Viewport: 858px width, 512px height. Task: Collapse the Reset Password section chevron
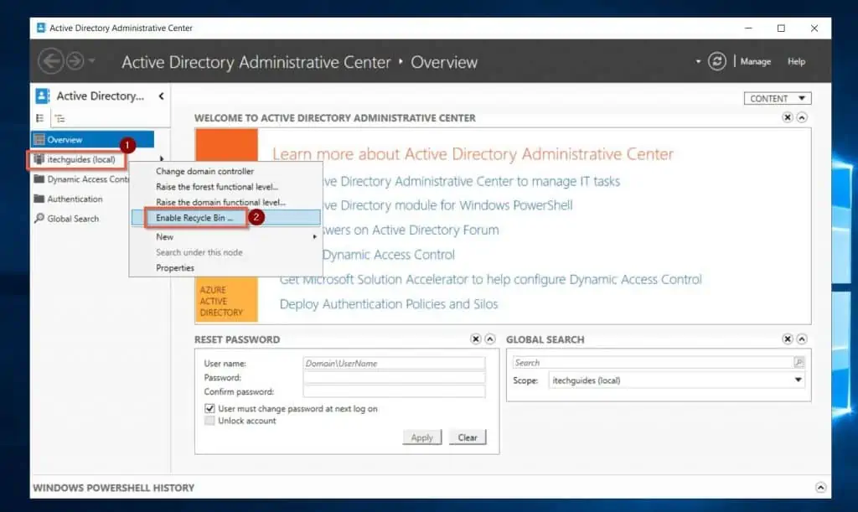point(491,339)
